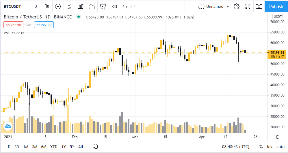Open the indicators fx menu
The width and height of the screenshot is (288, 153).
69,6
